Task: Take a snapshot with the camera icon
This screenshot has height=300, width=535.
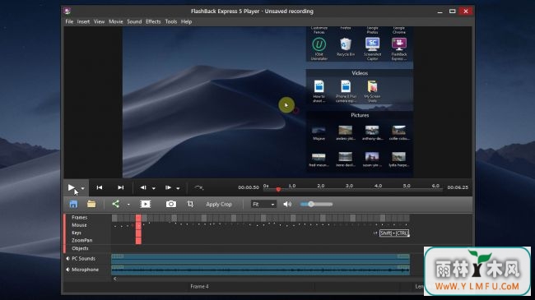Action: (171, 204)
